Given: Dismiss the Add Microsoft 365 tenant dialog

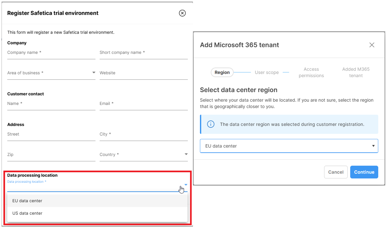Looking at the screenshot, I should (371, 45).
